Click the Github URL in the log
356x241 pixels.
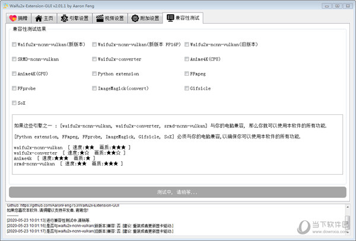click(x=69, y=205)
